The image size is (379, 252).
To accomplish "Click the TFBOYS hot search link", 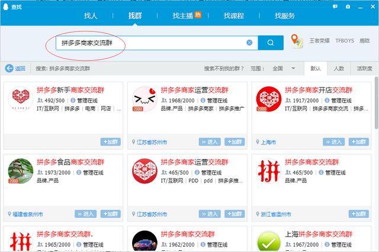I will point(345,41).
